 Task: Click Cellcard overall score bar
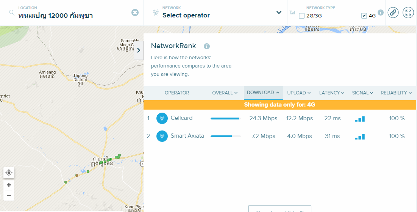point(225,118)
